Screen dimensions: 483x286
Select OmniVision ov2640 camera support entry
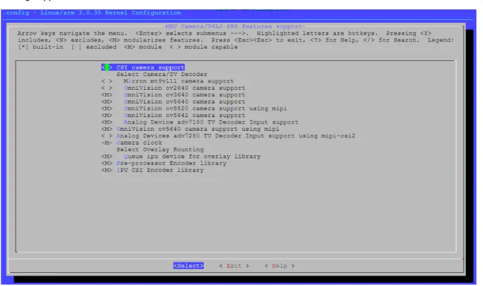coord(184,88)
